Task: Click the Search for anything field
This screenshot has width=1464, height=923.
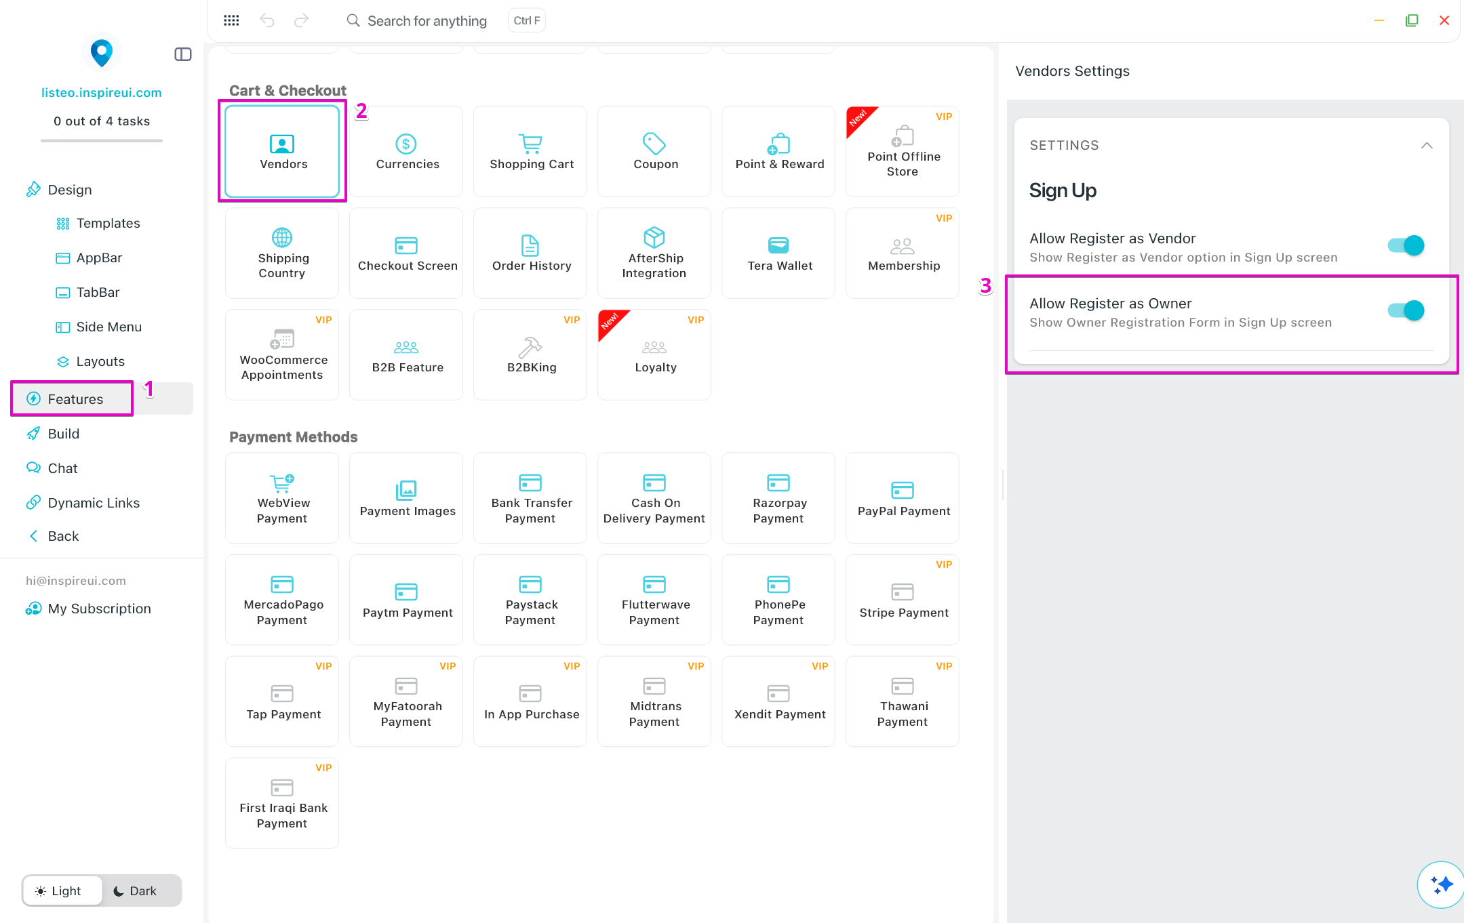Action: [427, 21]
